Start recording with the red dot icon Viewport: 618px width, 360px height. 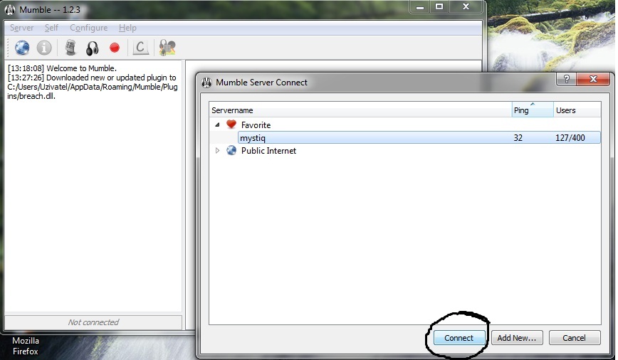tap(115, 48)
